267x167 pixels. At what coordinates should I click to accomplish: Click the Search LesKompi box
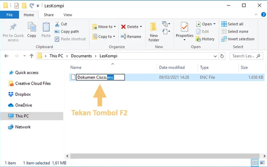(x=246, y=56)
